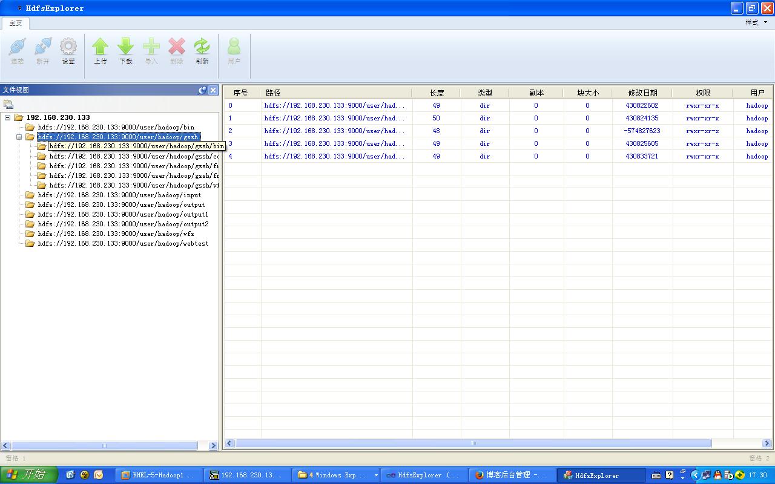Open the Windows 开始 start button
The image size is (775, 484).
coord(28,475)
